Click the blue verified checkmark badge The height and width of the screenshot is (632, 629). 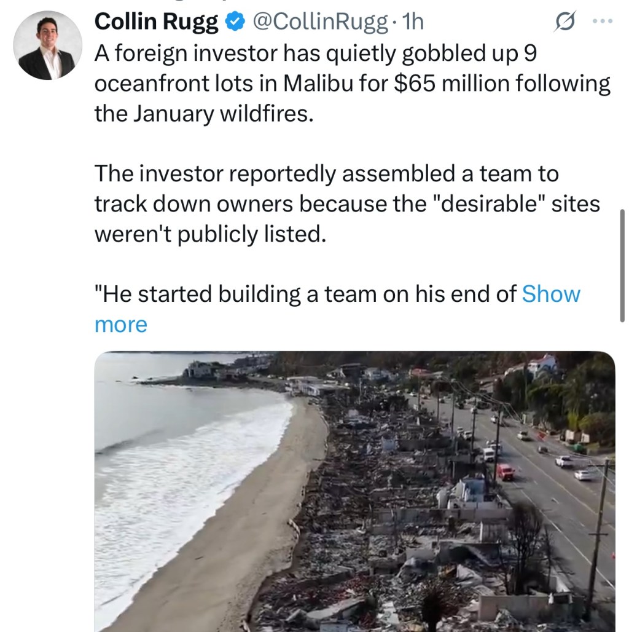(x=234, y=23)
